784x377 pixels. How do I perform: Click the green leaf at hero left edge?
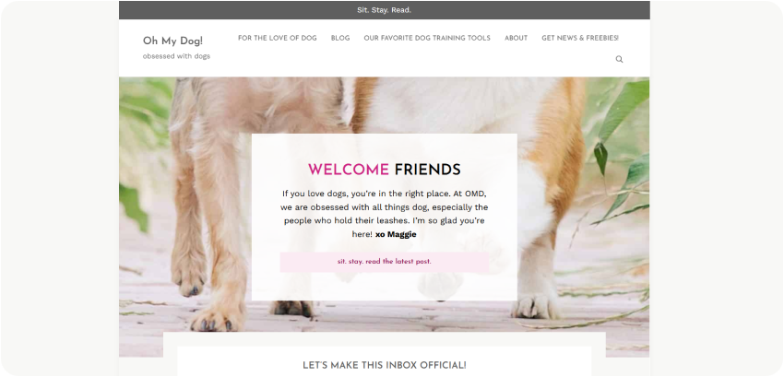[133, 206]
